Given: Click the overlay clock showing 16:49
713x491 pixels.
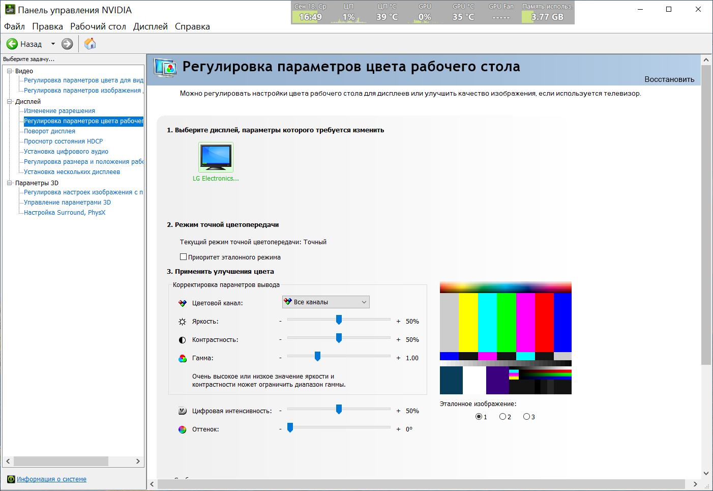Looking at the screenshot, I should [310, 17].
